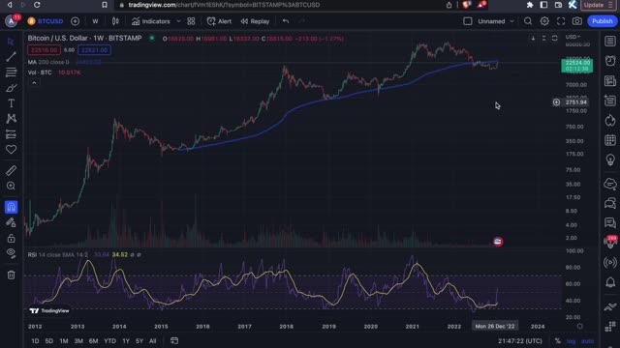Toggle stay in drawing mode
Viewport: 620px width, 348px height.
click(x=11, y=222)
